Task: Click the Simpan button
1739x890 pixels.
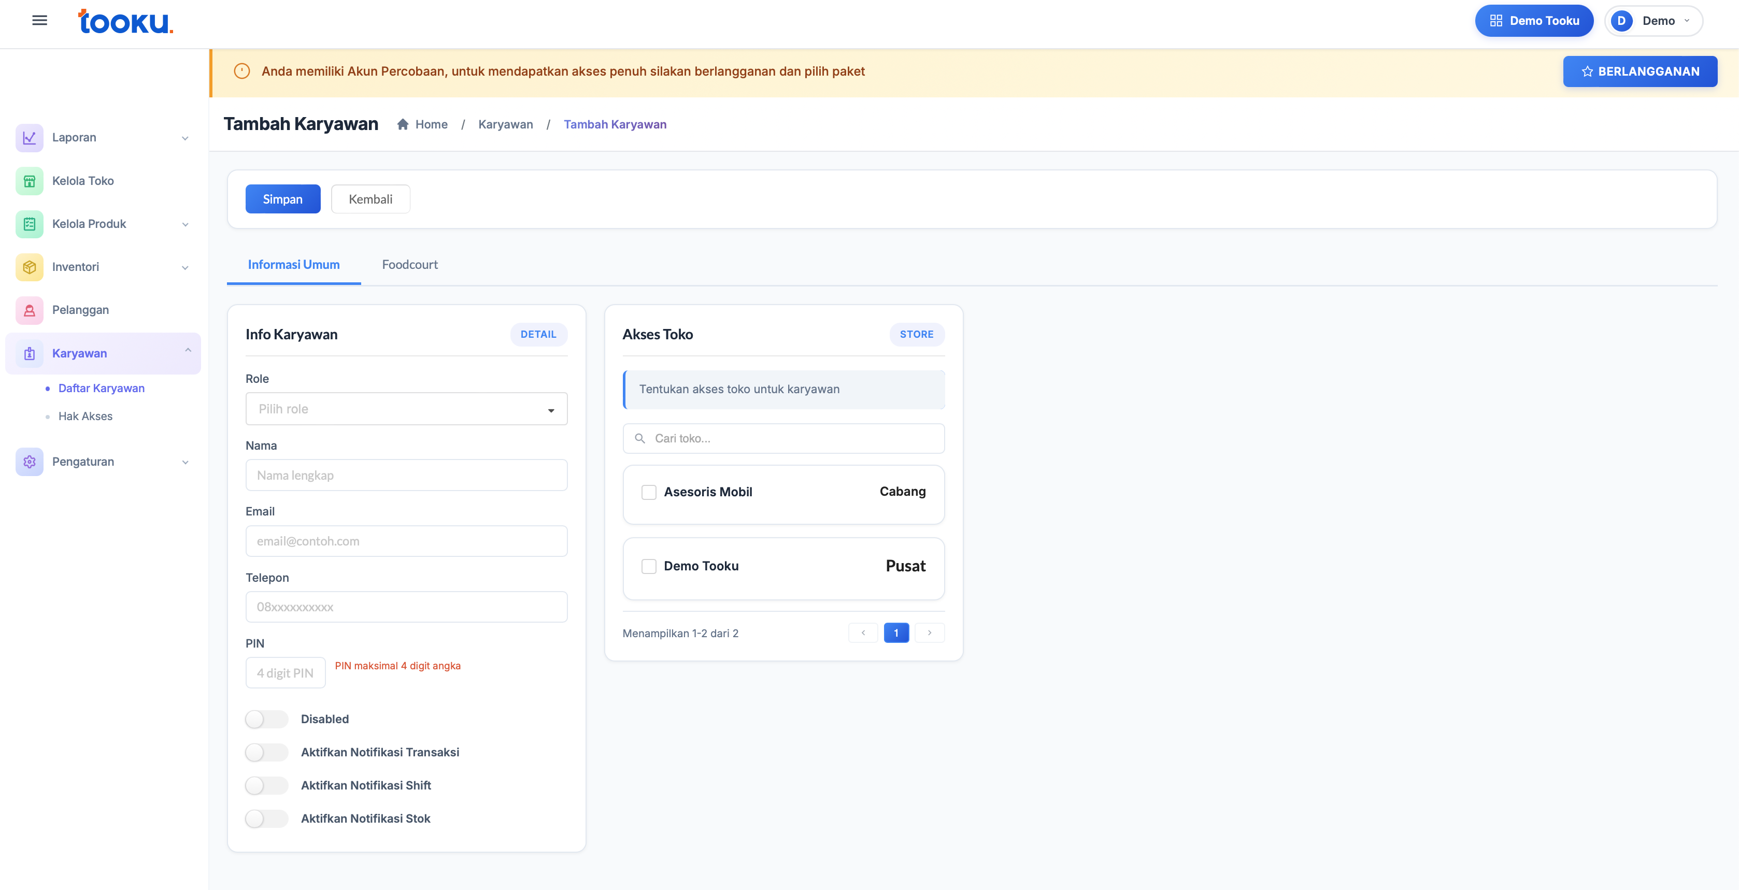Action: point(282,199)
